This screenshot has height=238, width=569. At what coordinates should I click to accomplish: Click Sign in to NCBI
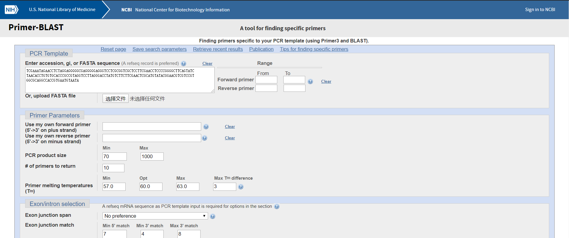(x=540, y=10)
